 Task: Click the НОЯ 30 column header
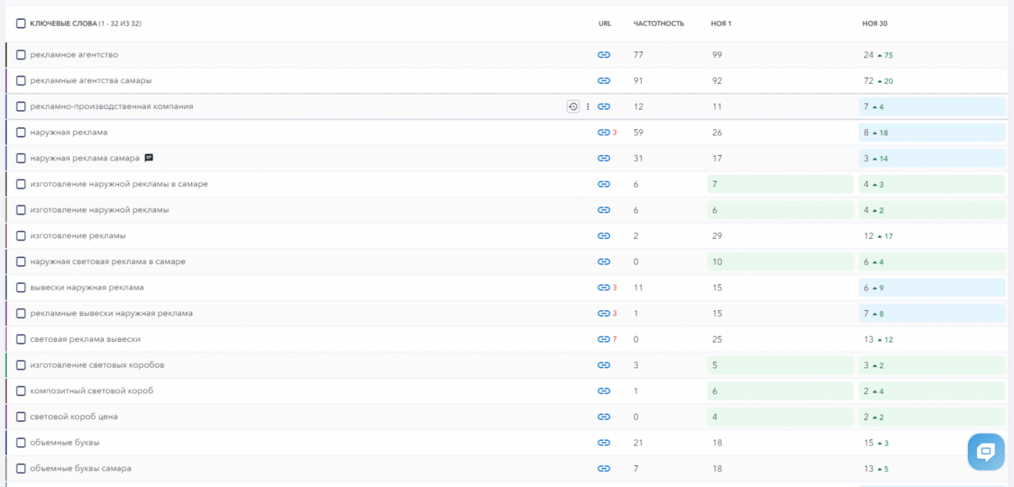click(875, 23)
